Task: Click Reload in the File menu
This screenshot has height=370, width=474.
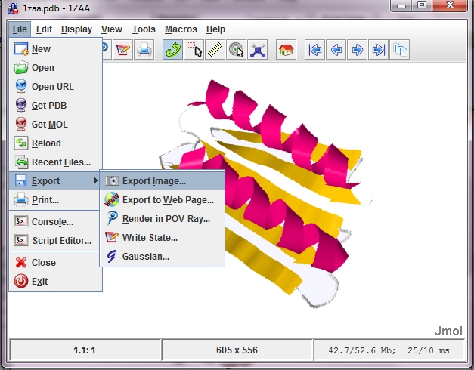Action: (x=55, y=143)
